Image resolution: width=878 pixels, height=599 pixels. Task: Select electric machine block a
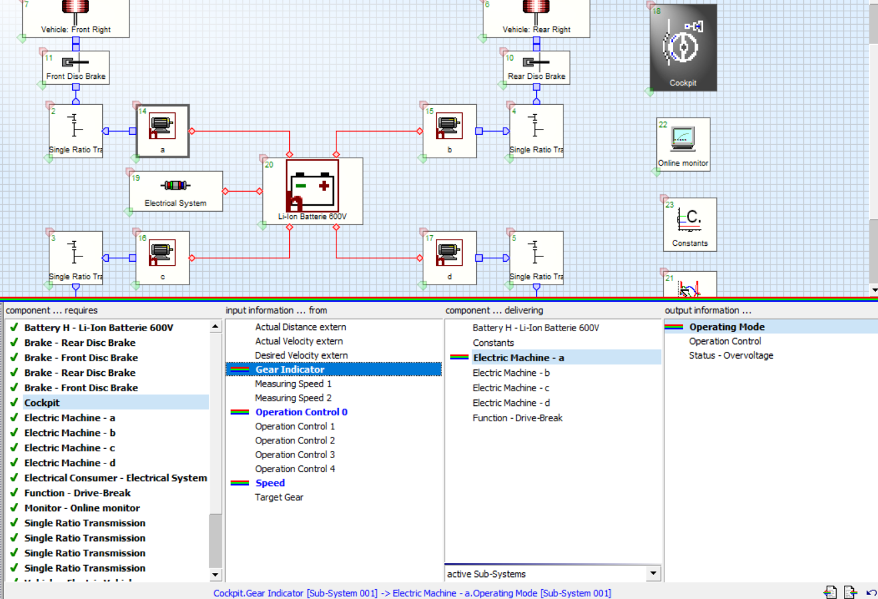coord(162,130)
